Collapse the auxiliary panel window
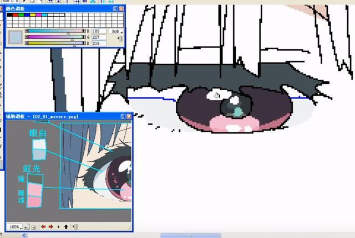Image resolution: width=355 pixels, height=238 pixels. tap(123, 116)
